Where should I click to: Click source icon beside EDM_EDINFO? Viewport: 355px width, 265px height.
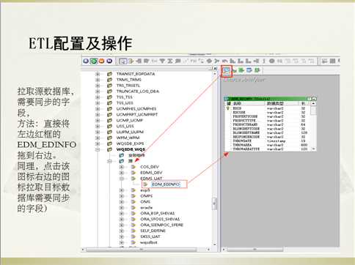click(145, 184)
